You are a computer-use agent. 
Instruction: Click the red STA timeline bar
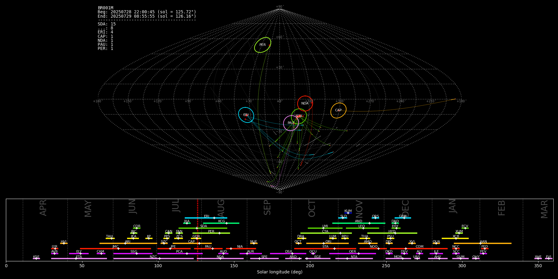pos(325,249)
